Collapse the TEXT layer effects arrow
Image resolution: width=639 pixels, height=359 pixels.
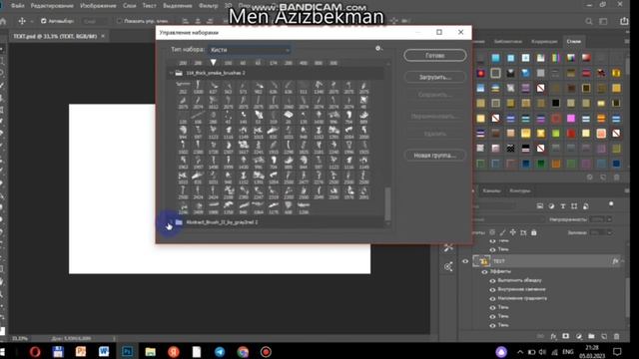tap(623, 261)
